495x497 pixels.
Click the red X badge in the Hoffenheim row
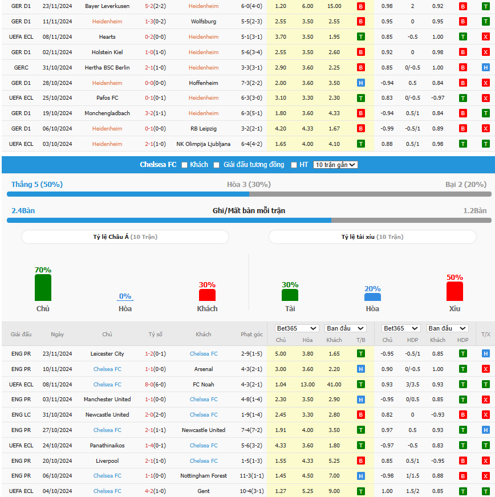point(485,83)
